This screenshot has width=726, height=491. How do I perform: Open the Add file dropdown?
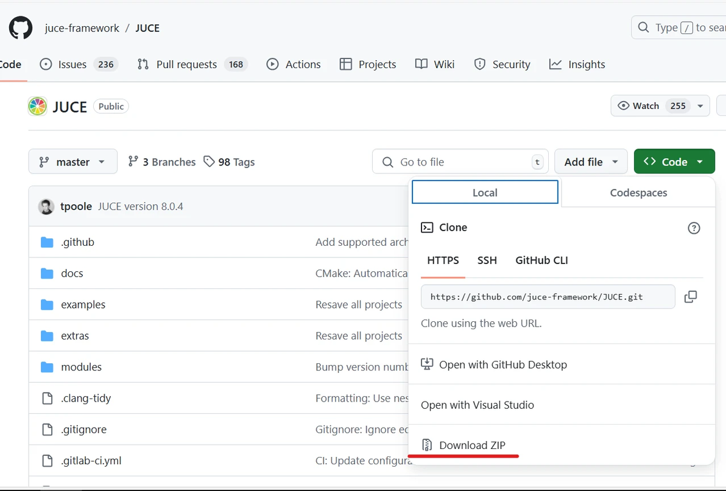pyautogui.click(x=590, y=162)
